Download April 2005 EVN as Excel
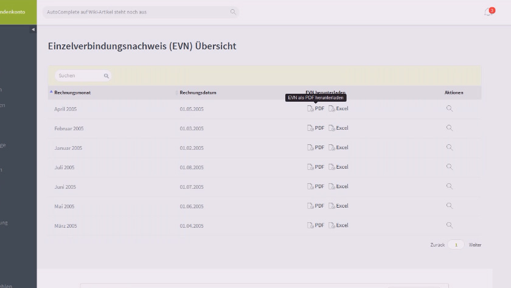511x288 pixels. (339, 109)
